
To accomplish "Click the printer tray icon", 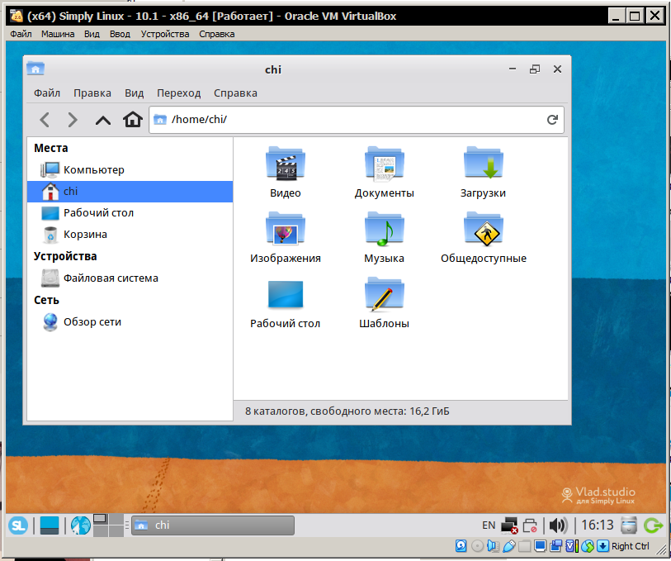I will click(x=530, y=525).
